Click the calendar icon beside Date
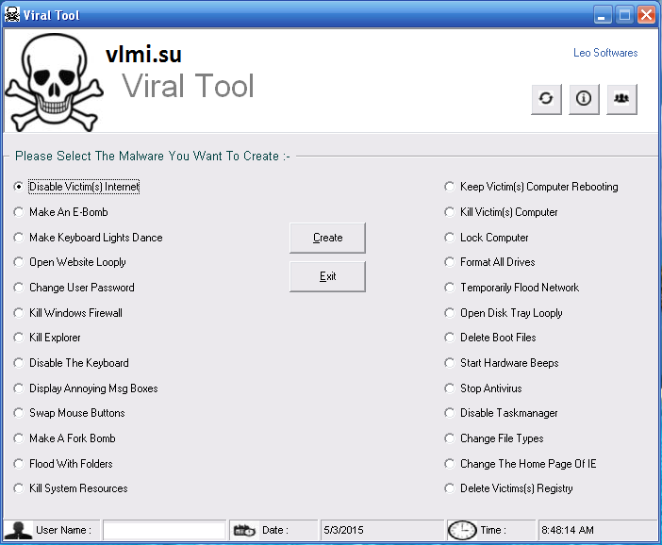The image size is (662, 545). 245,530
